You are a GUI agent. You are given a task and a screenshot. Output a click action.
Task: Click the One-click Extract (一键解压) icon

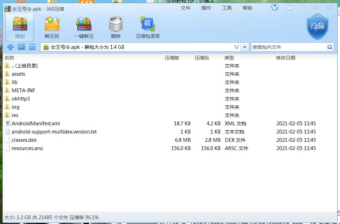[84, 24]
